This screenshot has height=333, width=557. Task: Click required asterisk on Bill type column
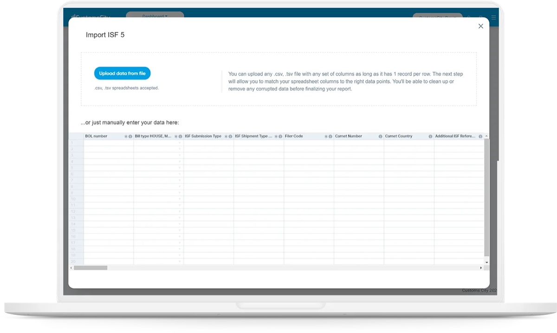176,137
